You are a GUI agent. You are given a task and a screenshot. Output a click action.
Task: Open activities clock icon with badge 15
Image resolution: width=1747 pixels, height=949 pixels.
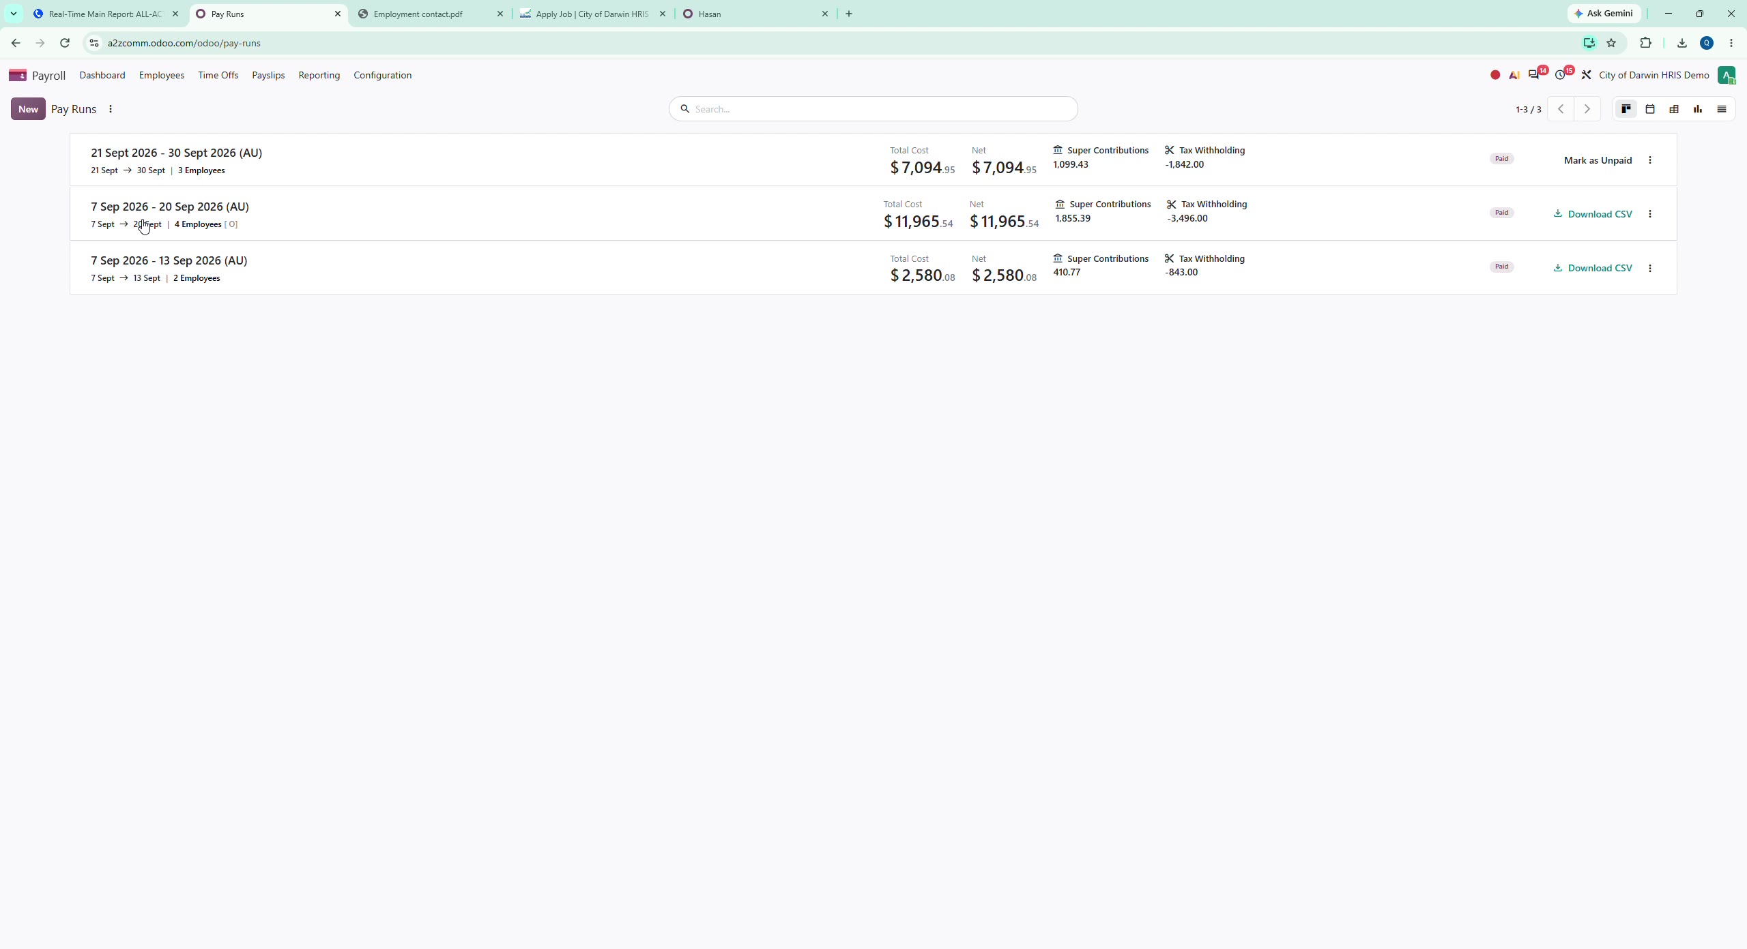1560,75
